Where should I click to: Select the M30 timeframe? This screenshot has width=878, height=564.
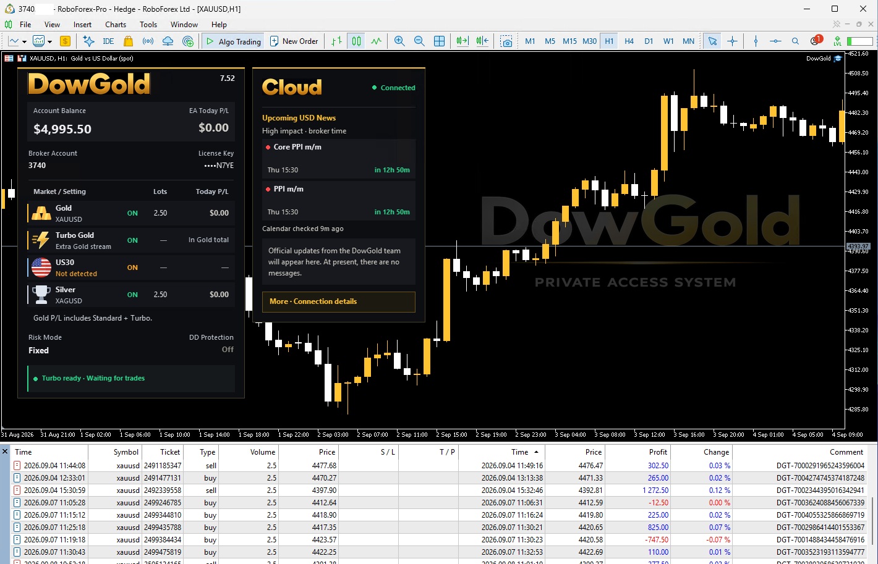[x=589, y=41]
